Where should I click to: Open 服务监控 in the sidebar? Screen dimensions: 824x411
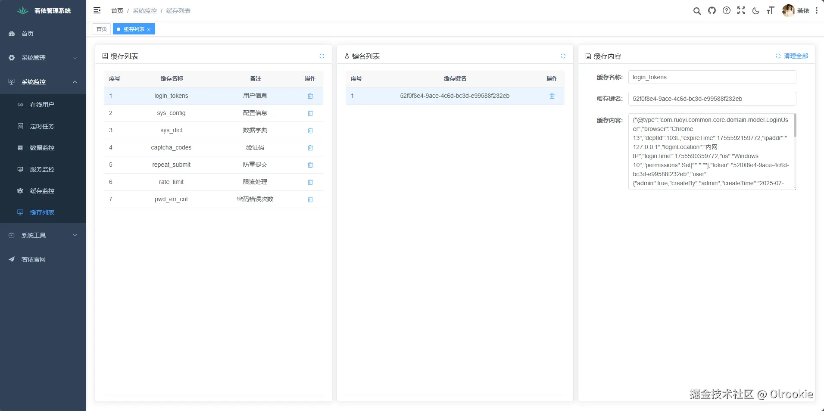[x=43, y=169]
